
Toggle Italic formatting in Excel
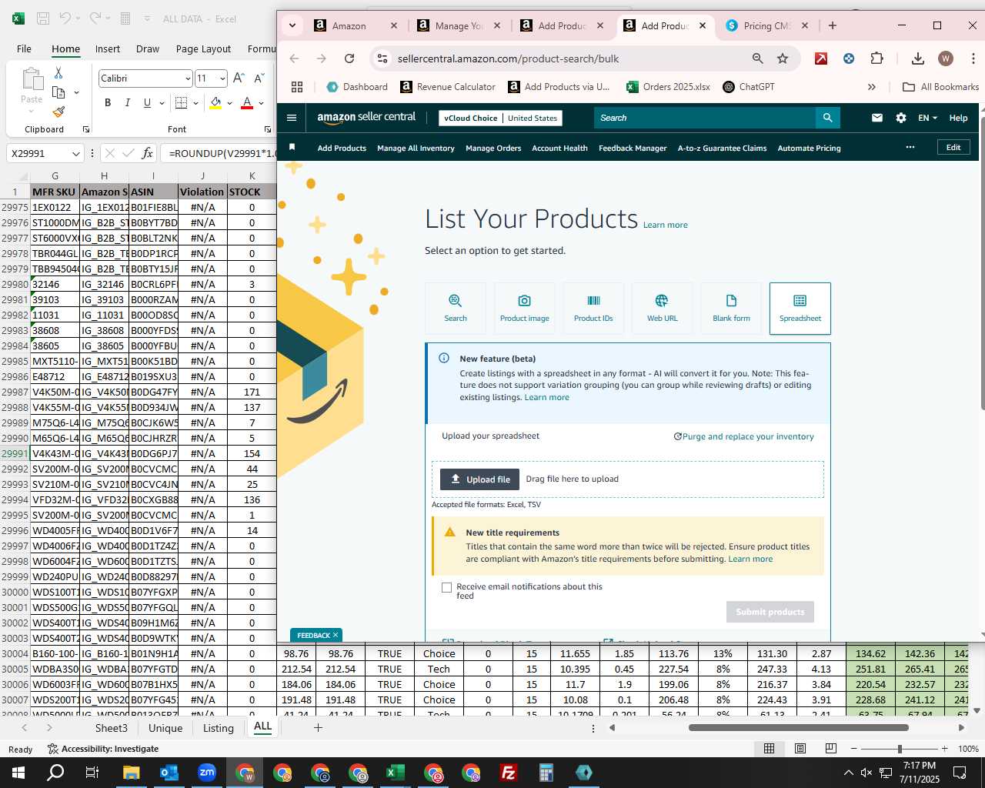(127, 102)
